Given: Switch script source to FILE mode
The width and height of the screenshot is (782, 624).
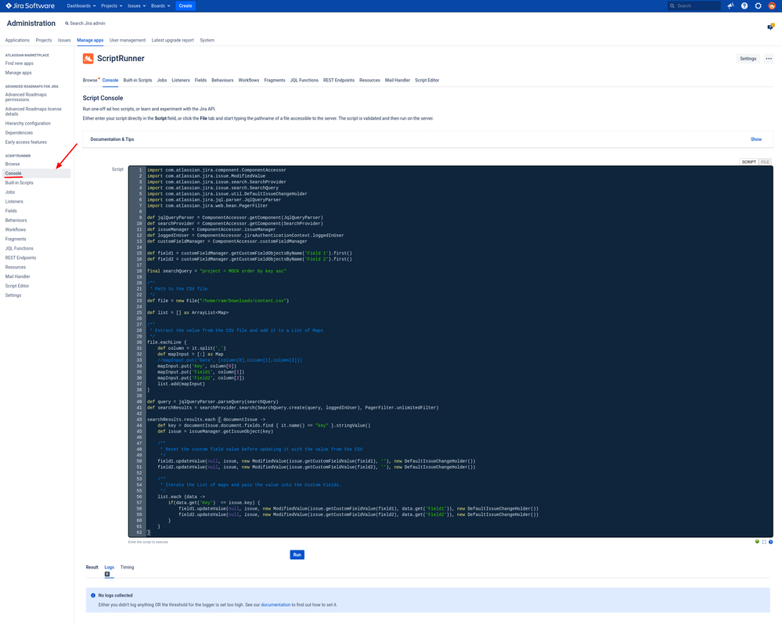Looking at the screenshot, I should click(x=764, y=161).
